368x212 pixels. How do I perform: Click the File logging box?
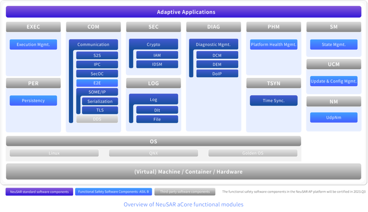point(157,119)
